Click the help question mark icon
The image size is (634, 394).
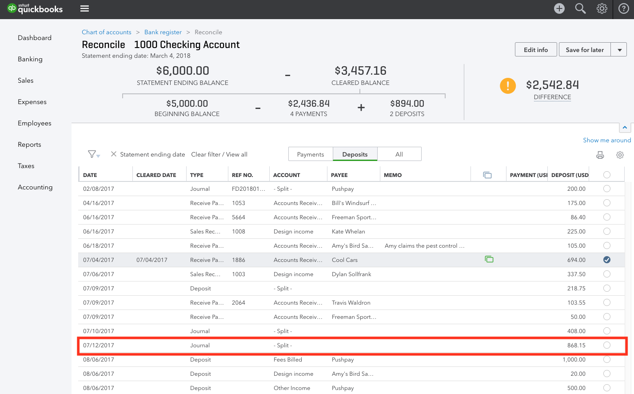click(624, 8)
